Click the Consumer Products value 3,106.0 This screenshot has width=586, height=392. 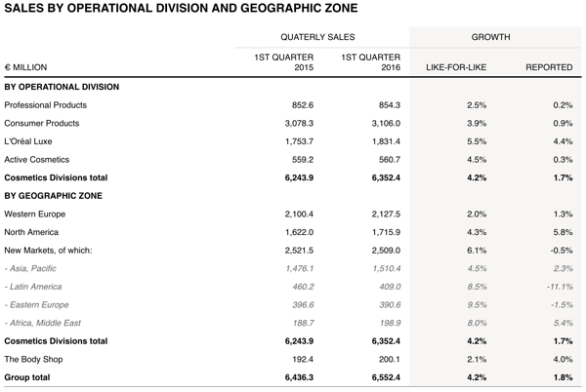coord(386,123)
